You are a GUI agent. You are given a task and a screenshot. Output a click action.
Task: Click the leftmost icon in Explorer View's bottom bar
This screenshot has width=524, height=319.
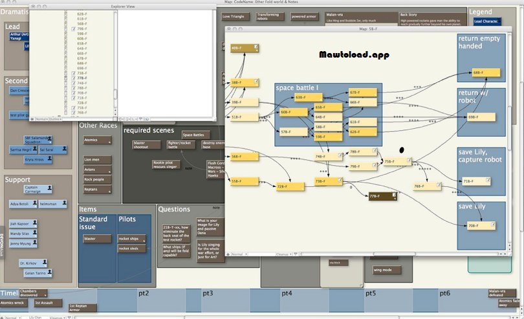pyautogui.click(x=32, y=119)
